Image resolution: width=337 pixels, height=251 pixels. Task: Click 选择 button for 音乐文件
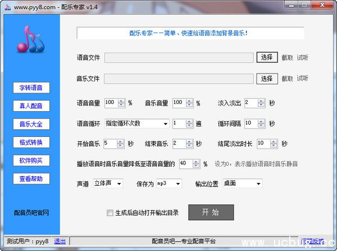[x=267, y=79]
